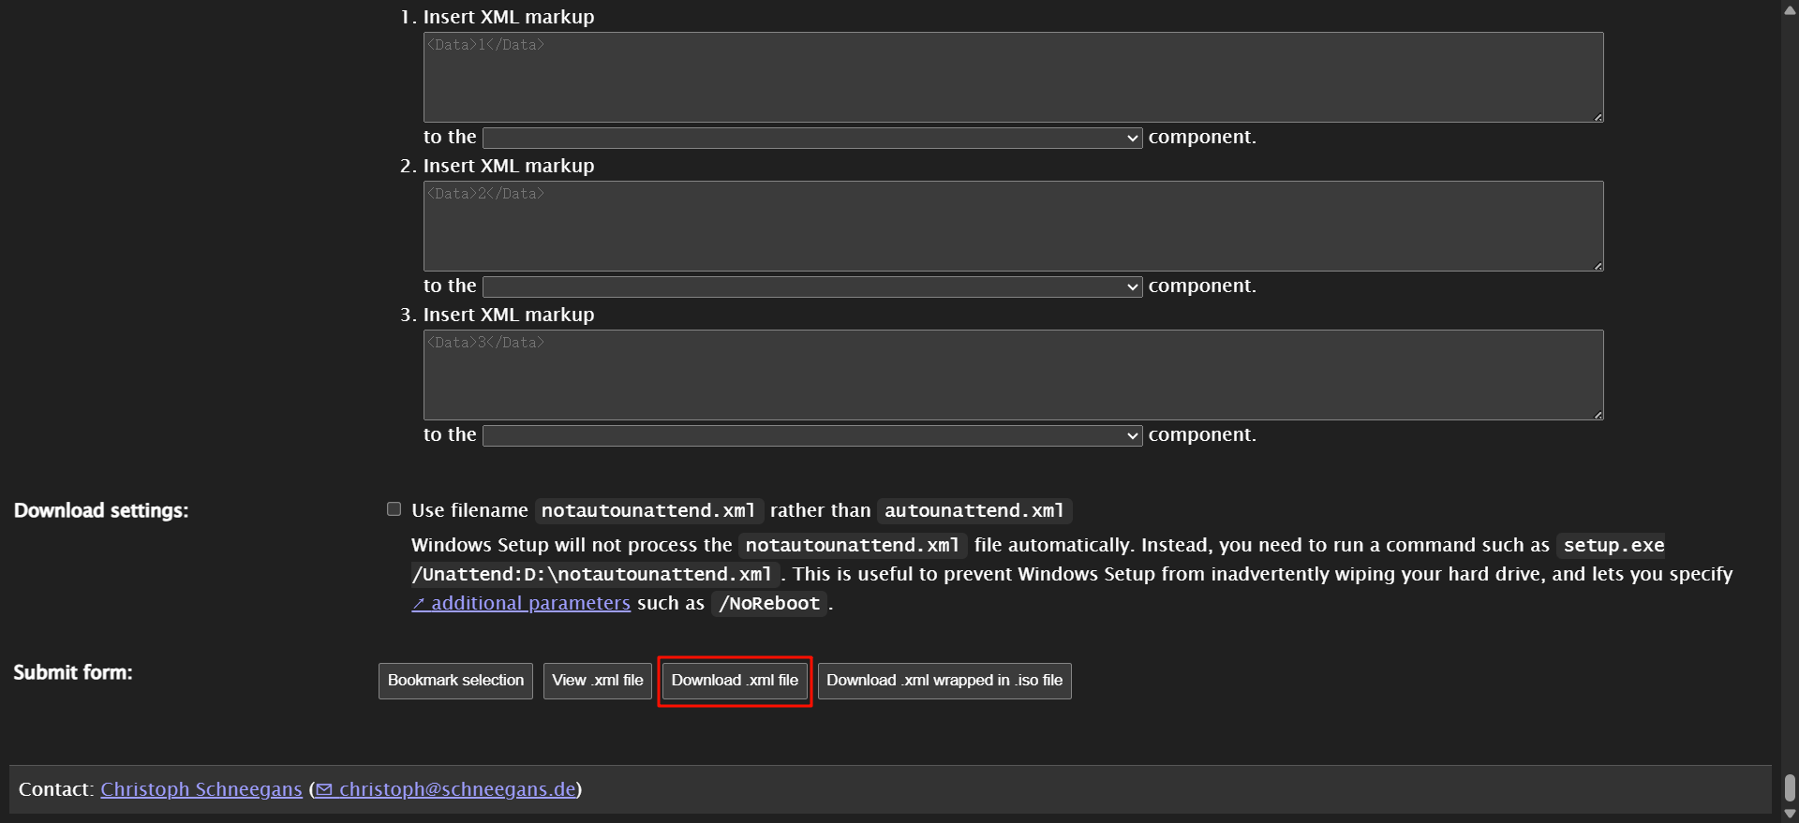Click the third textarea's resize corner
The image size is (1799, 823).
click(1598, 415)
